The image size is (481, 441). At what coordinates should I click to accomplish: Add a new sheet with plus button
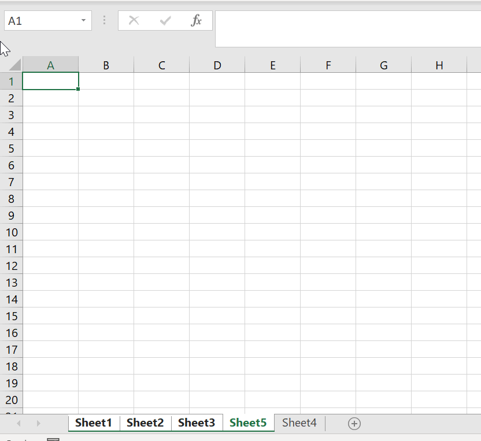(x=354, y=424)
